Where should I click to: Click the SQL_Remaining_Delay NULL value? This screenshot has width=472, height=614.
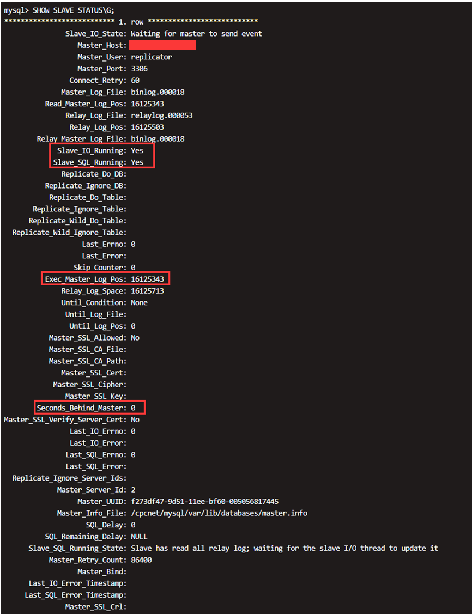(x=140, y=537)
